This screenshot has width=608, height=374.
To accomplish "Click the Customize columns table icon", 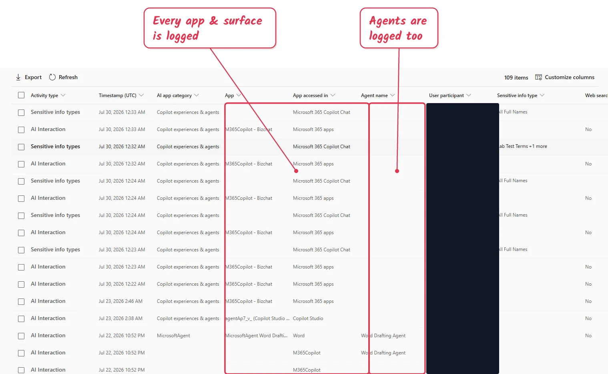I will pyautogui.click(x=538, y=77).
